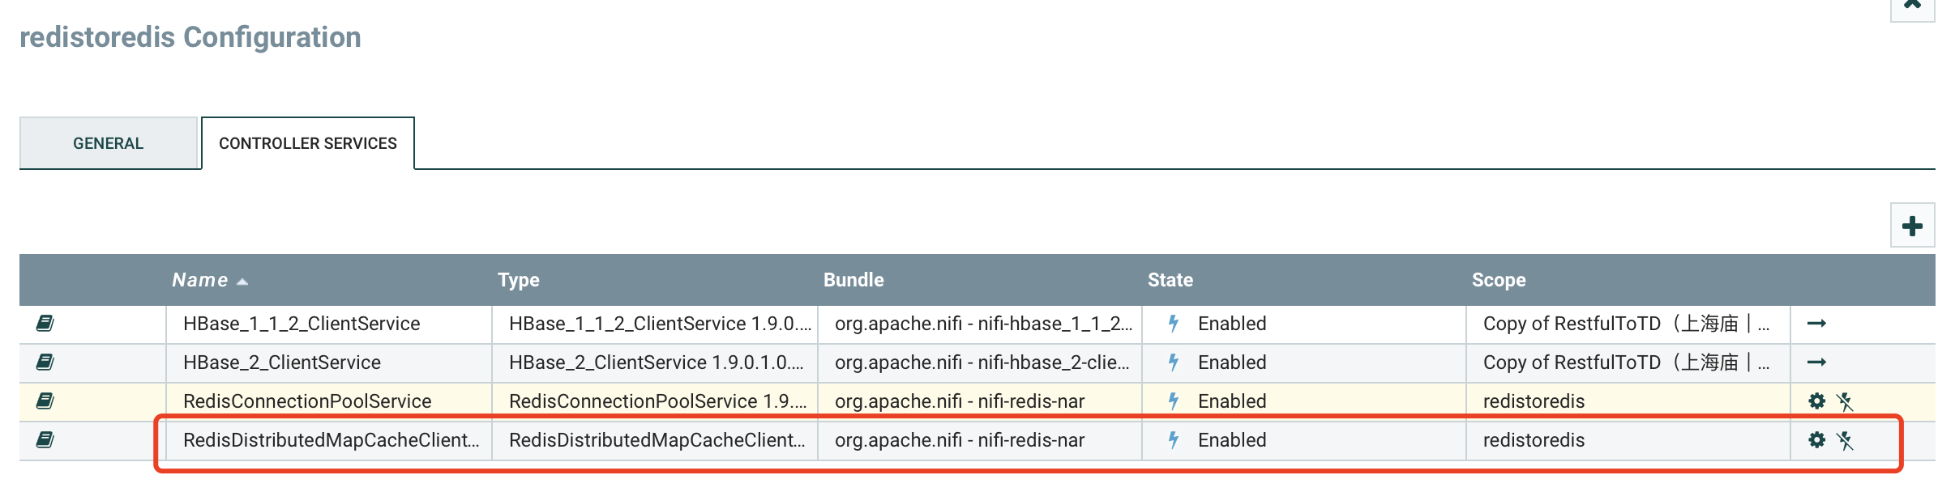Switch to the General tab

point(109,143)
